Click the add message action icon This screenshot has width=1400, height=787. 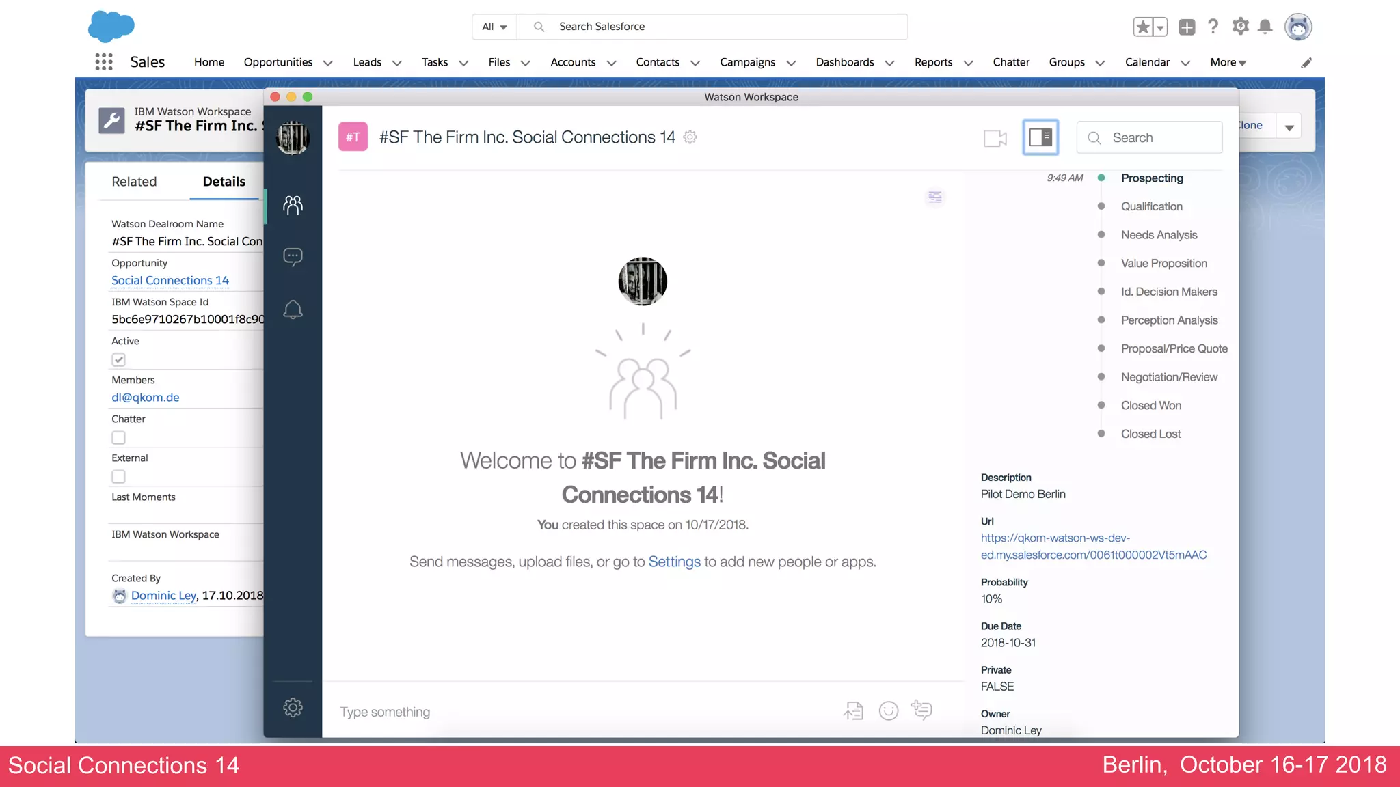tap(921, 710)
